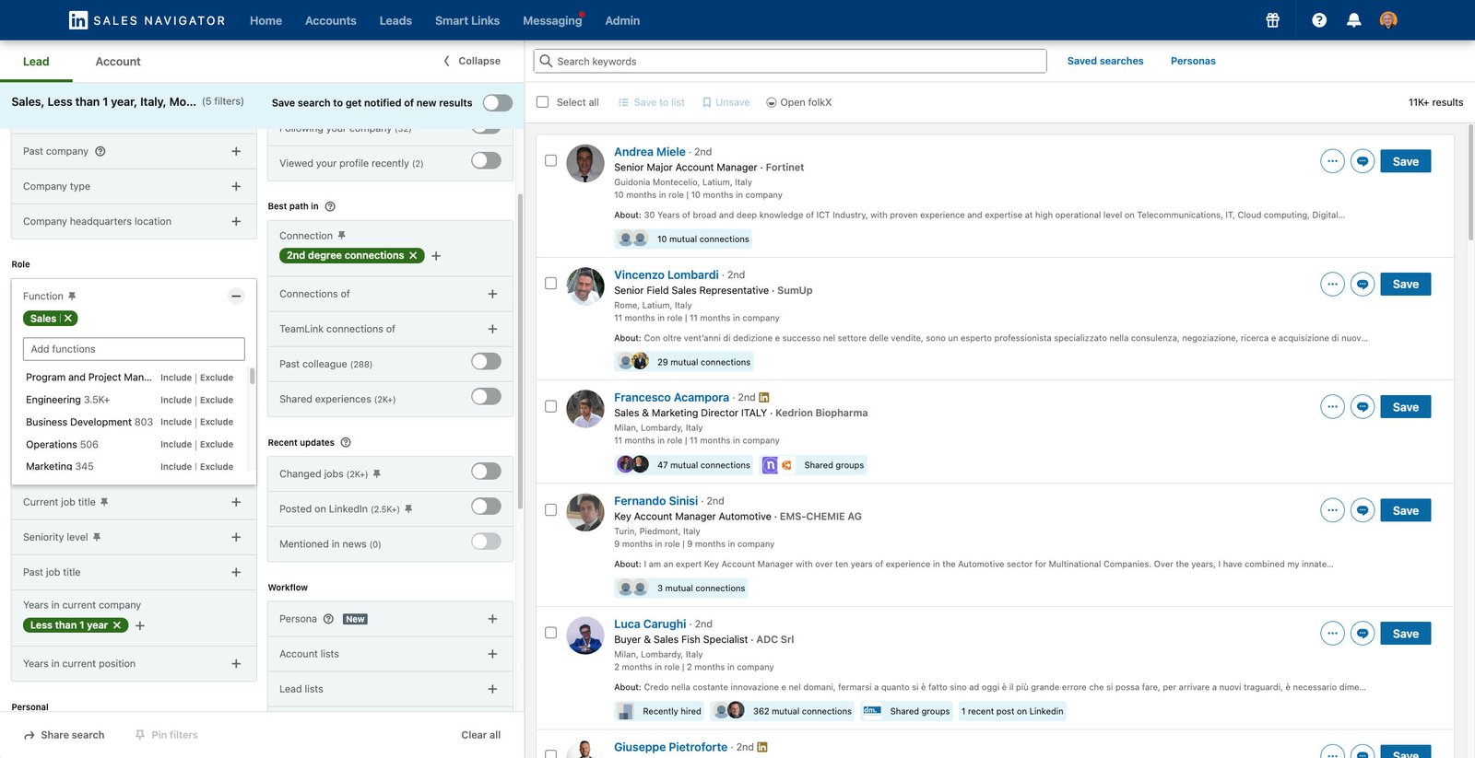Click the Best path in info icon
1475x758 pixels.
[330, 206]
